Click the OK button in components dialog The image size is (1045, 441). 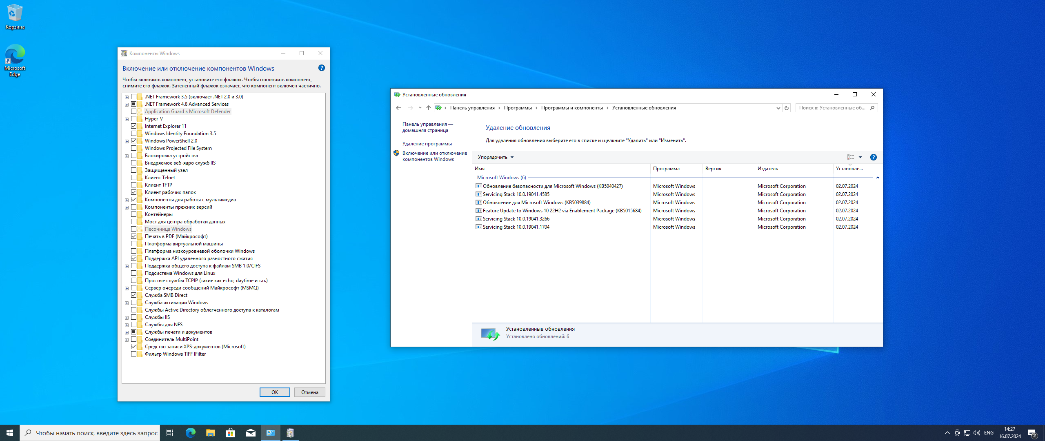tap(274, 392)
